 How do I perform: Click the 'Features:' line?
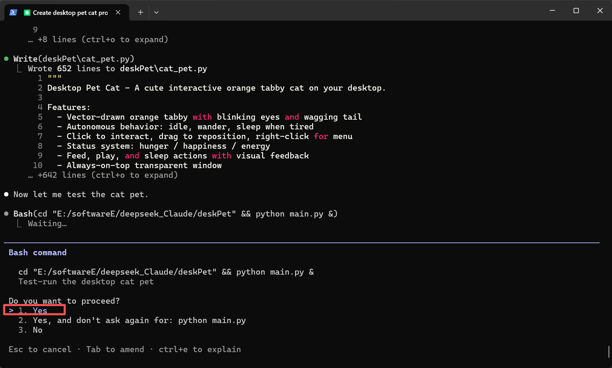69,107
